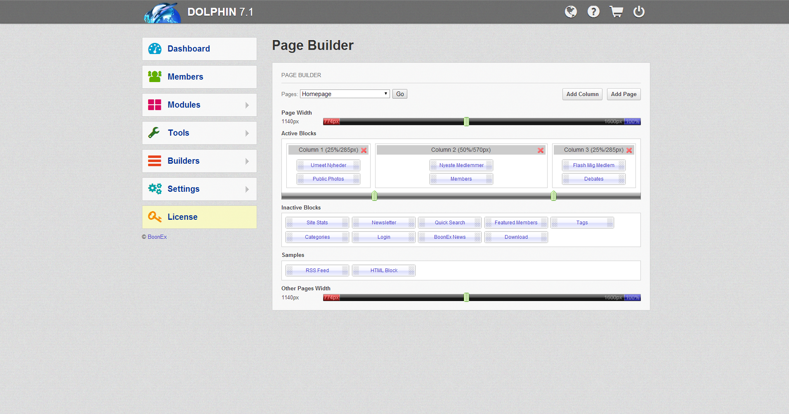Go to Members in sidebar
Image resolution: width=789 pixels, height=414 pixels.
coord(185,77)
